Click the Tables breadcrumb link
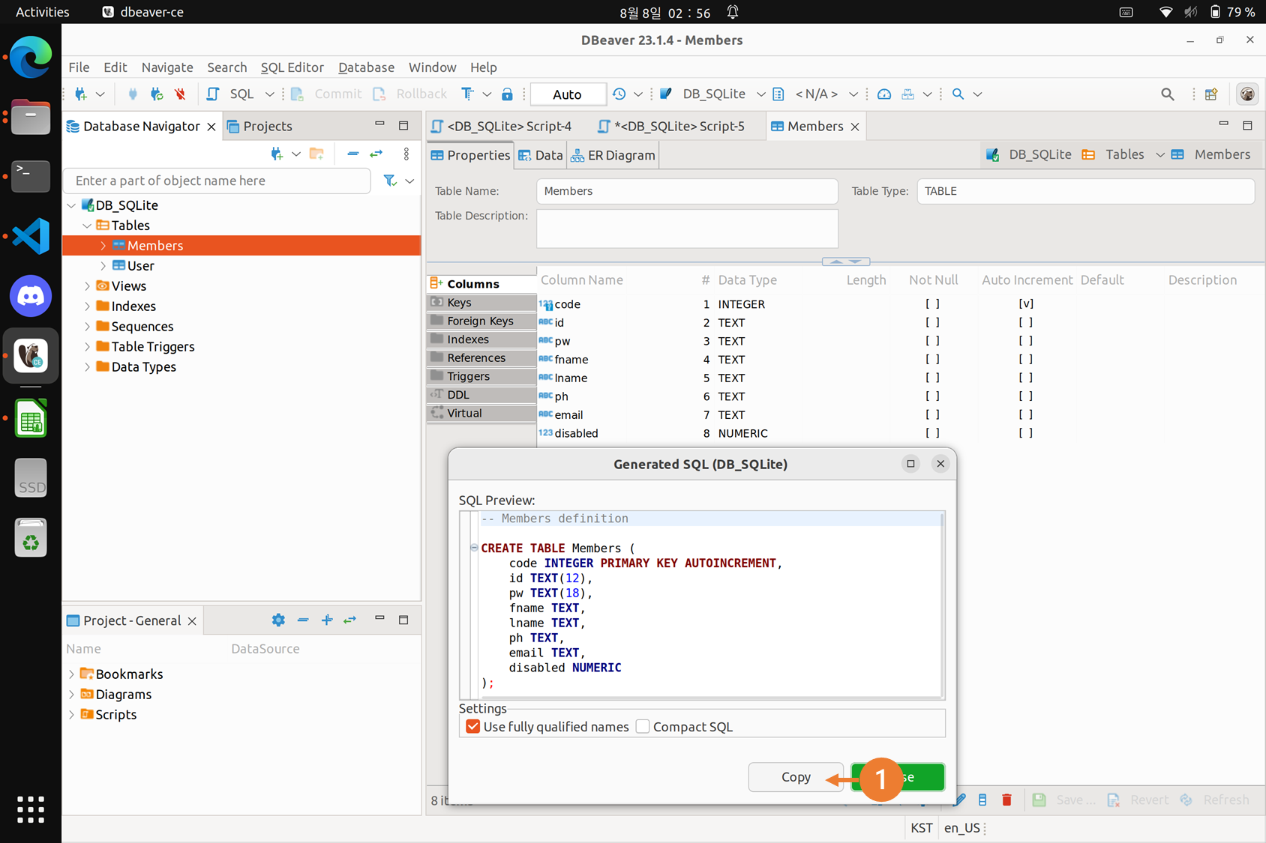This screenshot has height=843, width=1266. coord(1124,154)
